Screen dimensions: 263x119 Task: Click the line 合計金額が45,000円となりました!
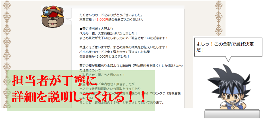[x=104, y=56]
